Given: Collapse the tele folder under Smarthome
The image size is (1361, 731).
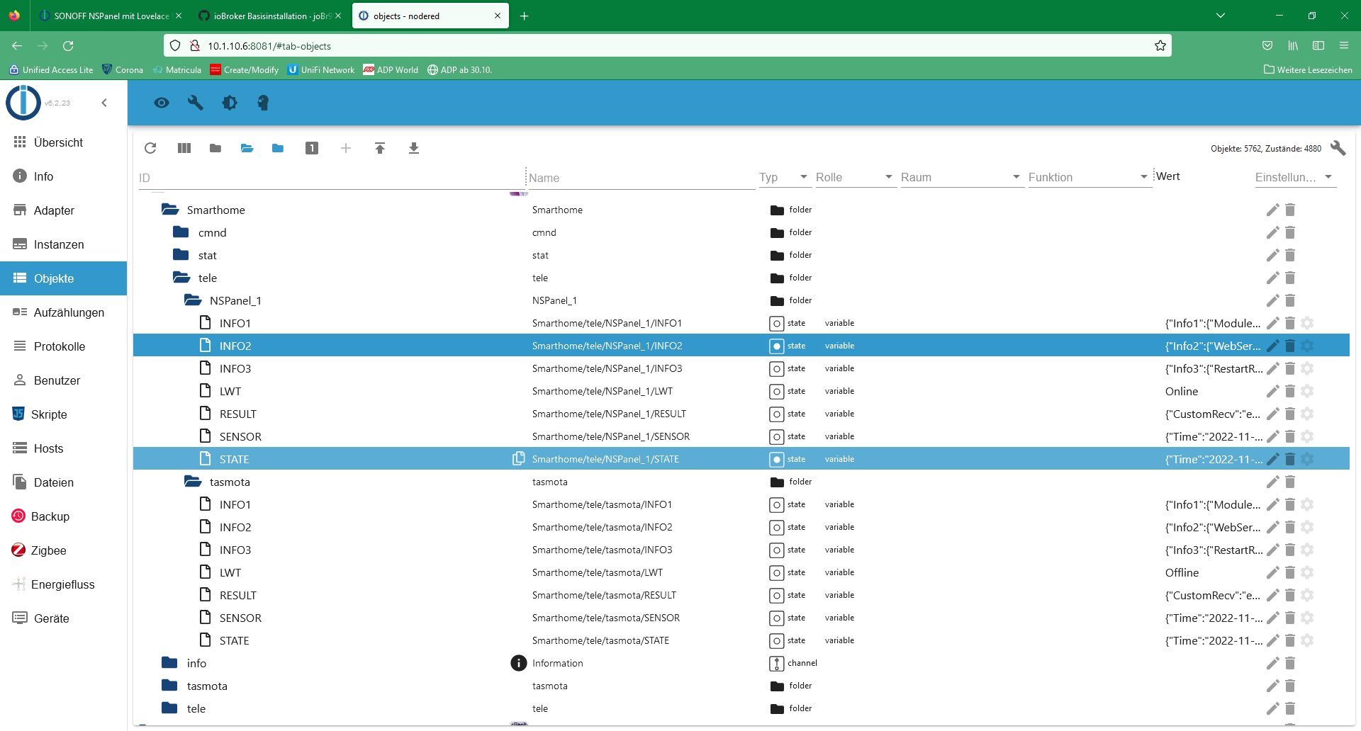Looking at the screenshot, I should (181, 278).
